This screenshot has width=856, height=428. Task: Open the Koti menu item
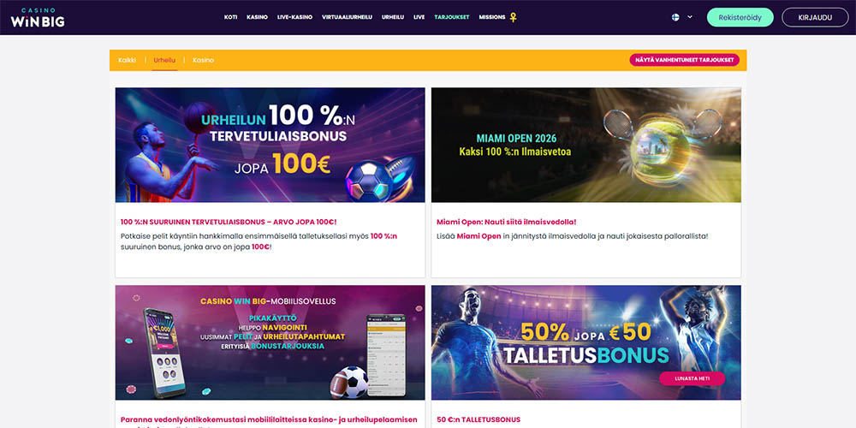230,17
